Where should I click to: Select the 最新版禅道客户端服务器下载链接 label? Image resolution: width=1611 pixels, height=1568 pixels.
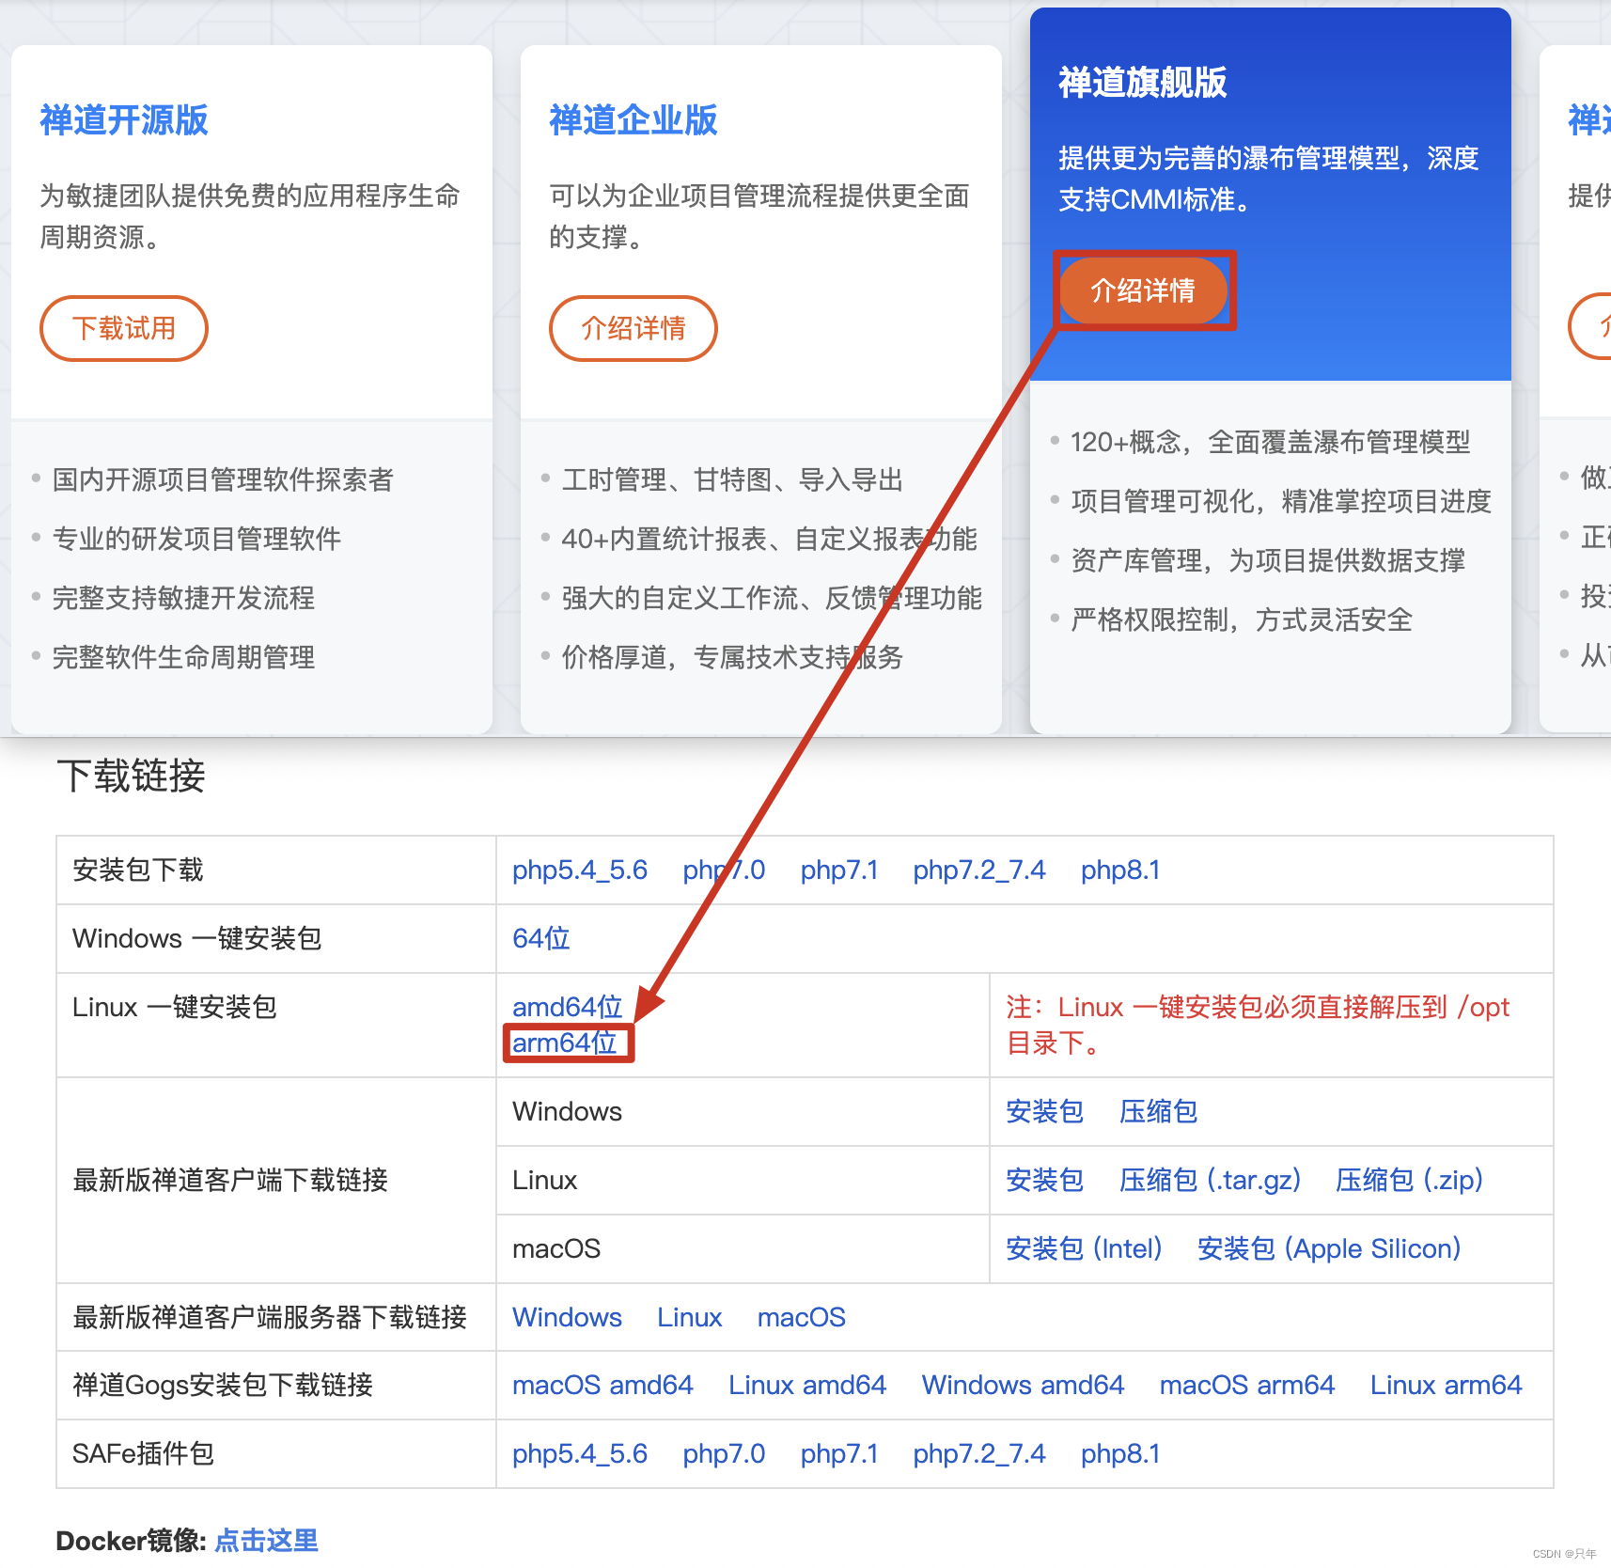point(270,1317)
